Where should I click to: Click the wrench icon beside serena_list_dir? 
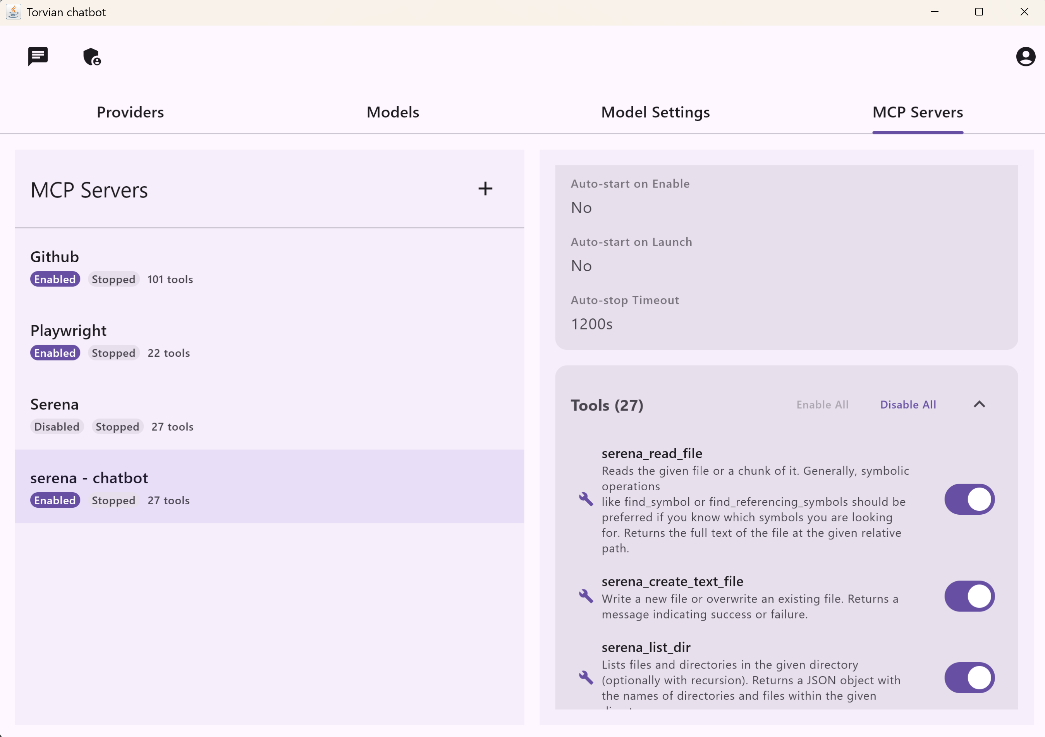(586, 677)
